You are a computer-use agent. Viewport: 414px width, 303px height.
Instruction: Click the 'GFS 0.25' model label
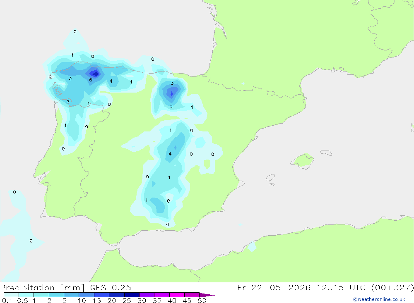click(x=111, y=288)
